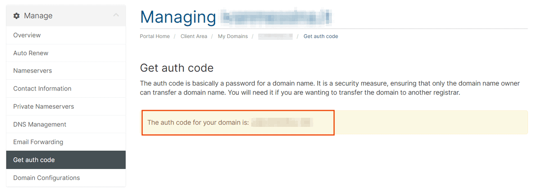Viewport: 544px width, 188px height.
Task: Open the Overview sidebar item
Action: (66, 35)
